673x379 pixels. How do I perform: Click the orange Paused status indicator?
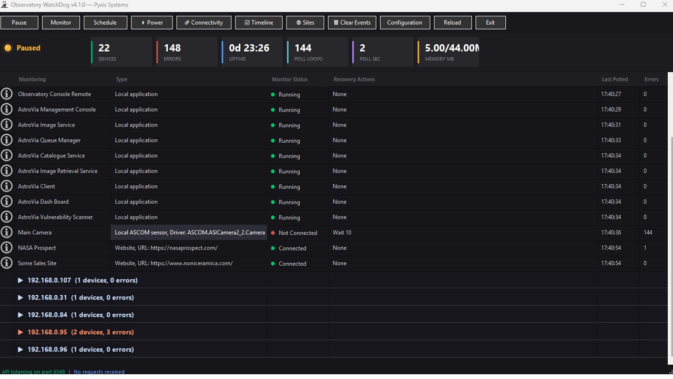click(8, 48)
